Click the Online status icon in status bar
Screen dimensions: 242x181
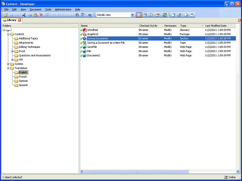226,177
